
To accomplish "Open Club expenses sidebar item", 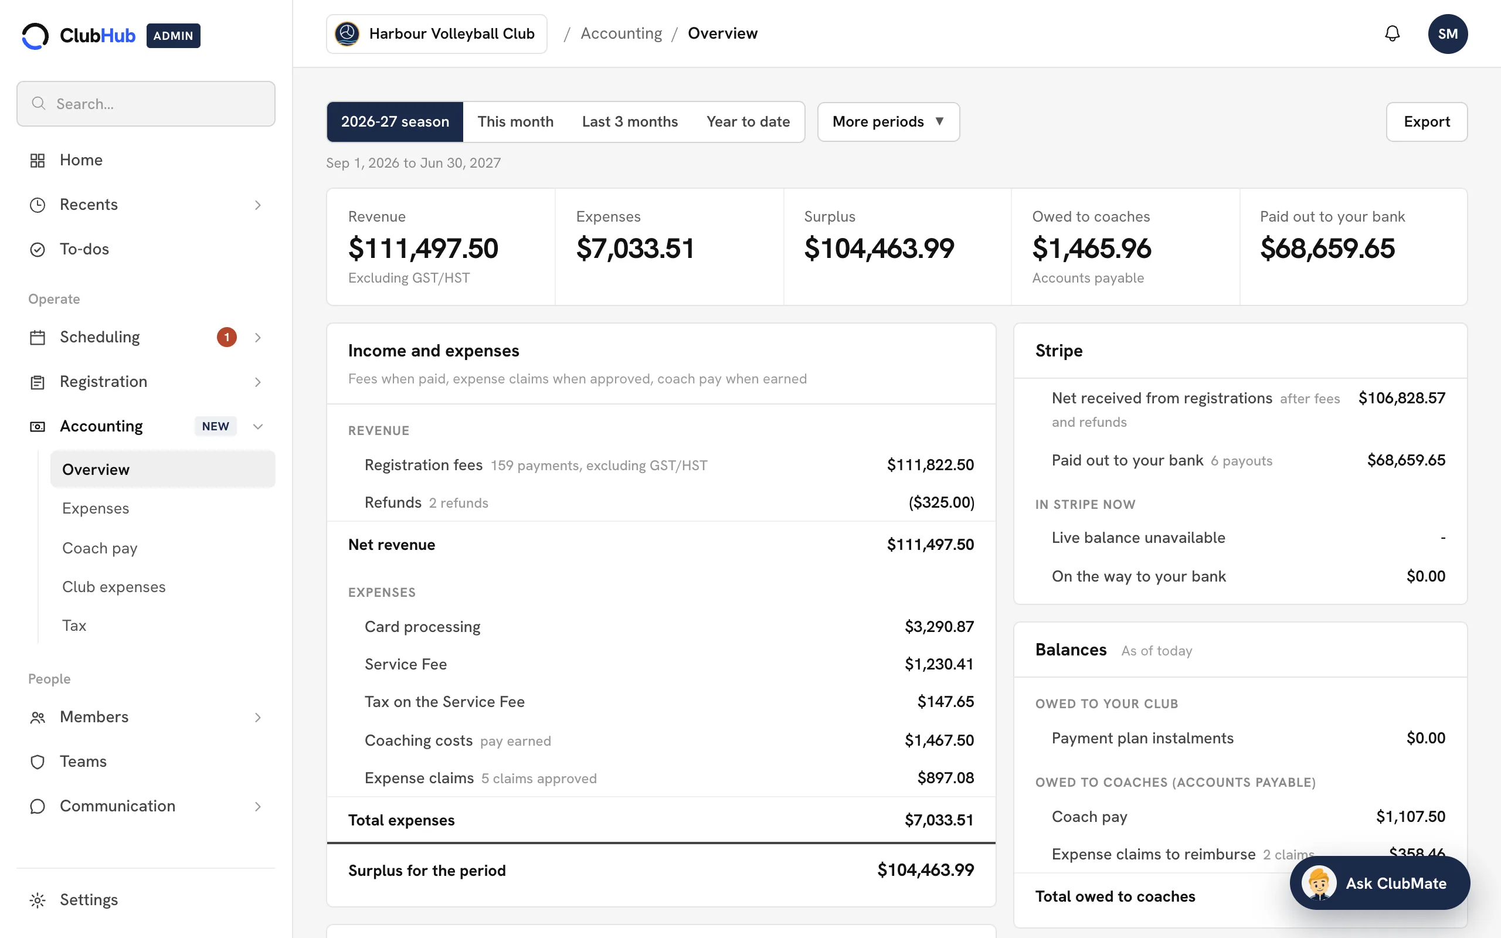I will coord(162,587).
